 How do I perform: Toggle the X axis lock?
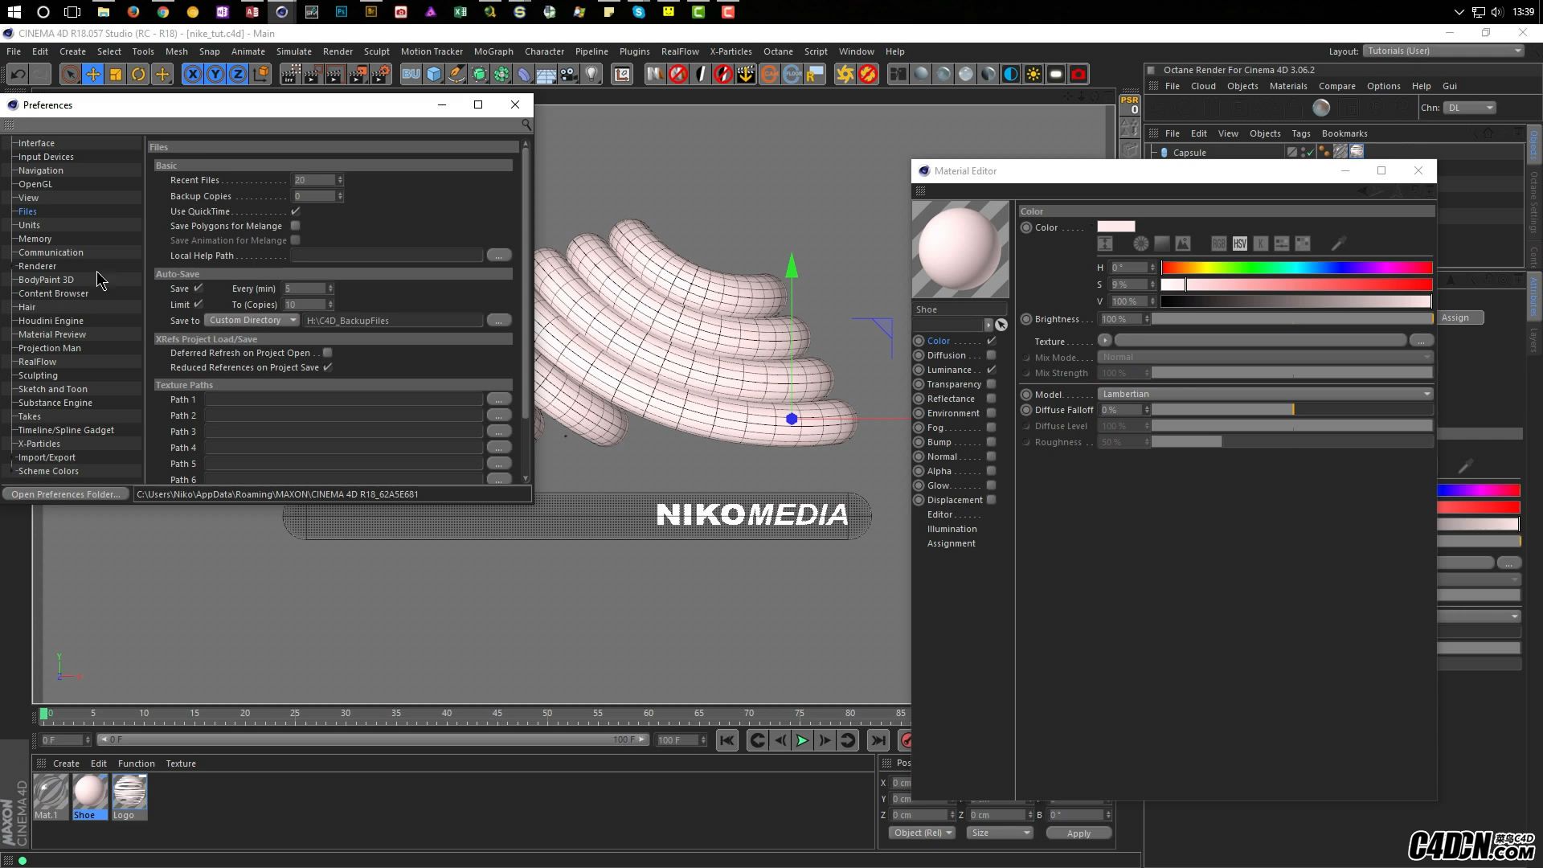[x=193, y=74]
